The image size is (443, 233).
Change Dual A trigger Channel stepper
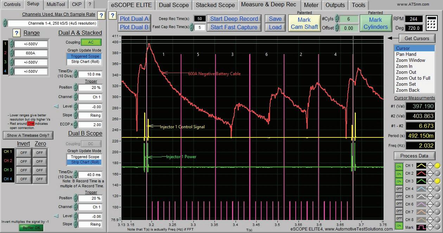click(76, 97)
